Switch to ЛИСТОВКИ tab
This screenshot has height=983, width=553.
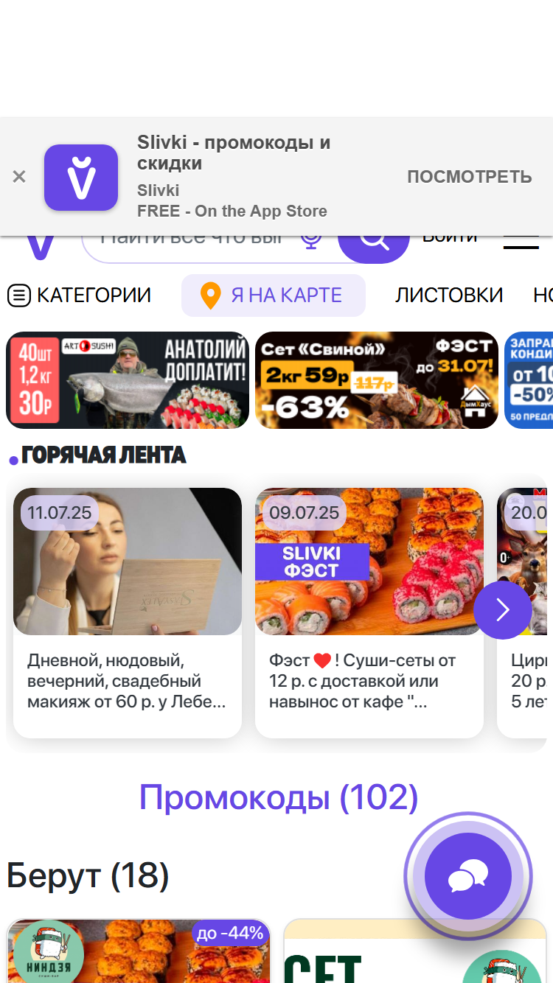tap(449, 295)
